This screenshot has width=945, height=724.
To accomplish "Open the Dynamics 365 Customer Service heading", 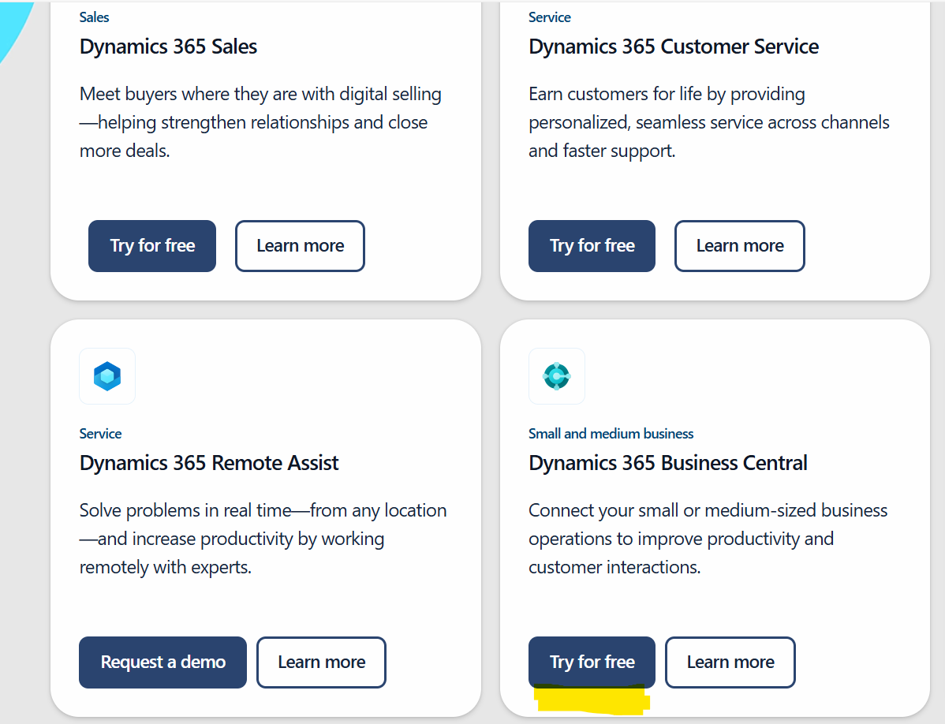I will pyautogui.click(x=674, y=47).
